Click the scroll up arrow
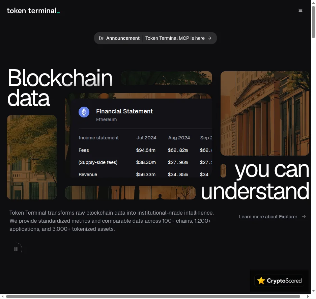 point(313,3)
